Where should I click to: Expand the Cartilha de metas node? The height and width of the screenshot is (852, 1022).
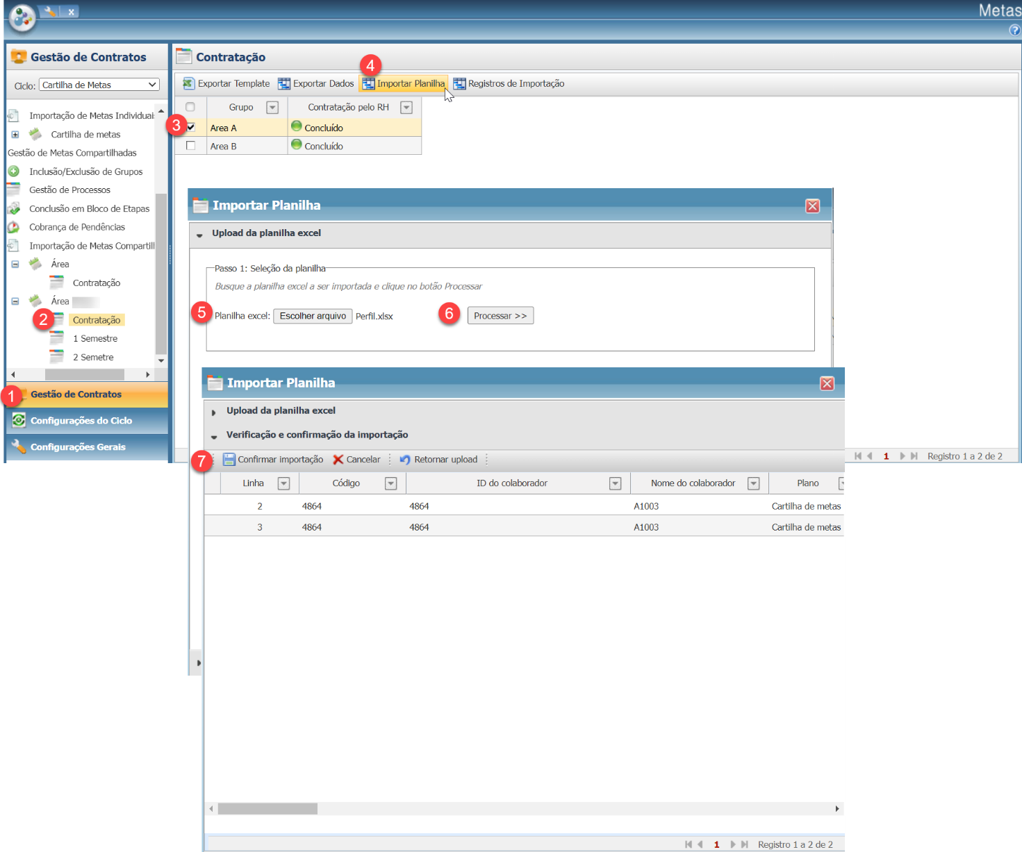point(15,135)
